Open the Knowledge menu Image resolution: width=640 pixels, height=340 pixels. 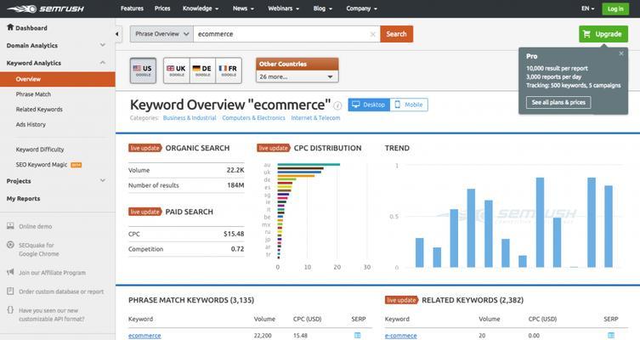coord(201,8)
